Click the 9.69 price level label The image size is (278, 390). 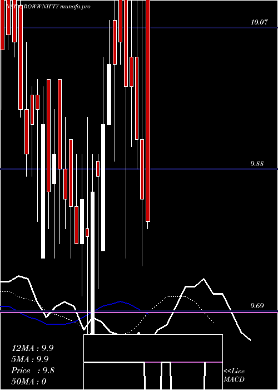[x=257, y=305]
